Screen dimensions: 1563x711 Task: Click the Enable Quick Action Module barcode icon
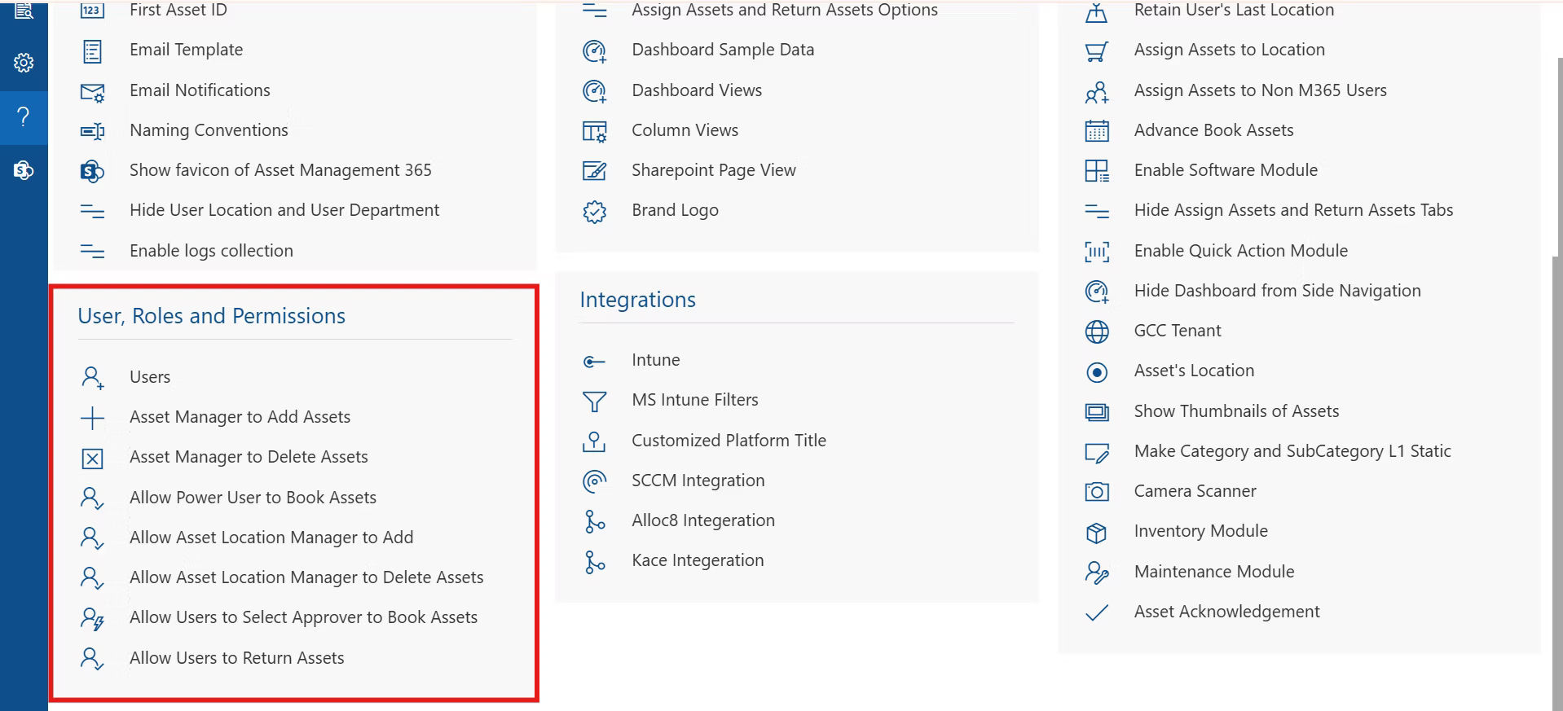tap(1097, 252)
